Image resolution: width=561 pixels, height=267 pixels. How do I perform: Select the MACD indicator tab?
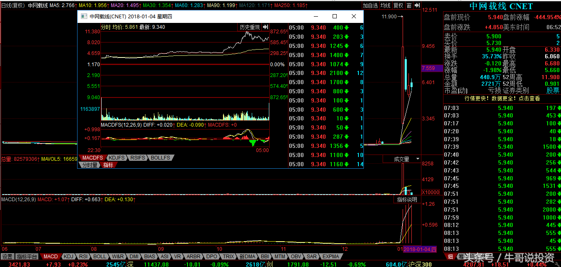point(51,256)
